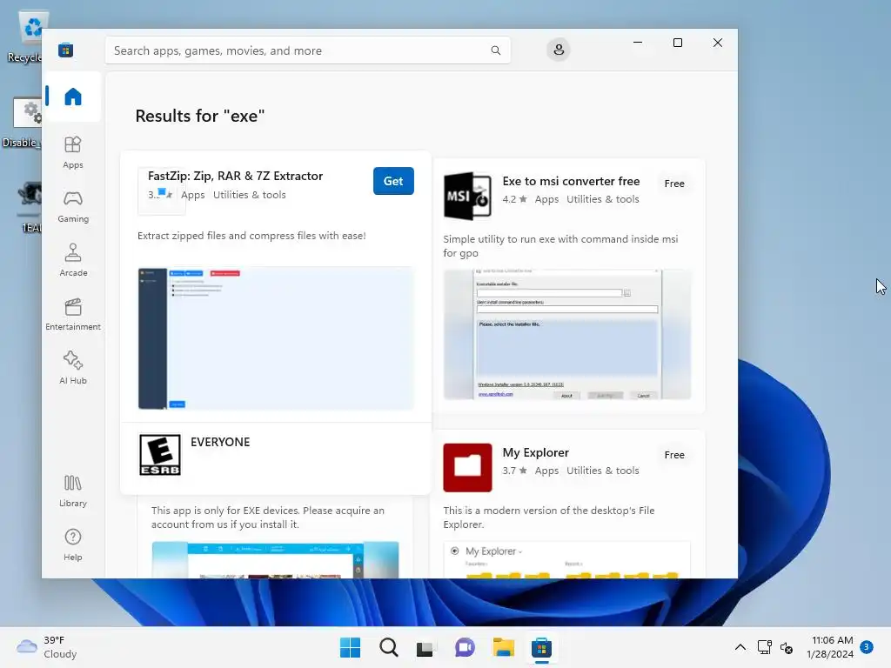This screenshot has height=668, width=891.
Task: Open File Explorer from taskbar
Action: (504, 647)
